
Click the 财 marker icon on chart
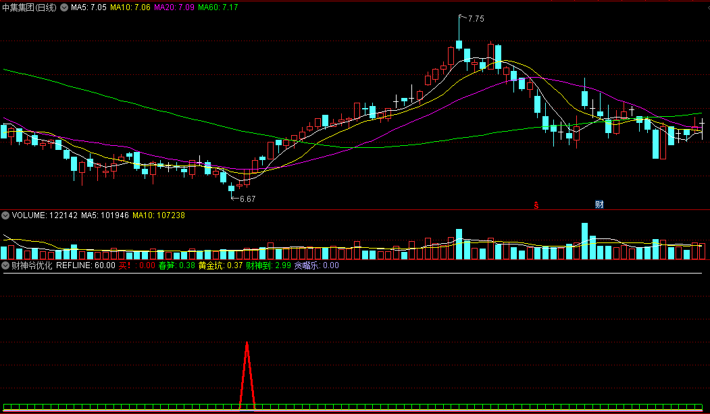pyautogui.click(x=599, y=205)
